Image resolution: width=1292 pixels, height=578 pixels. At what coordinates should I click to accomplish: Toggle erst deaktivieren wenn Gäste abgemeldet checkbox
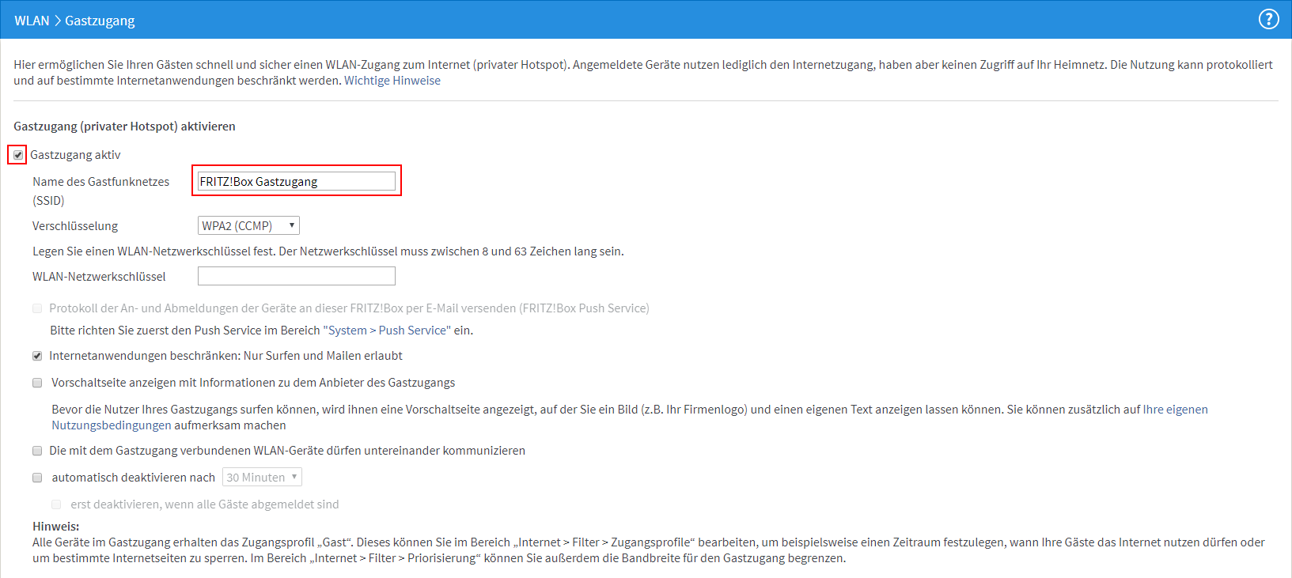click(56, 504)
